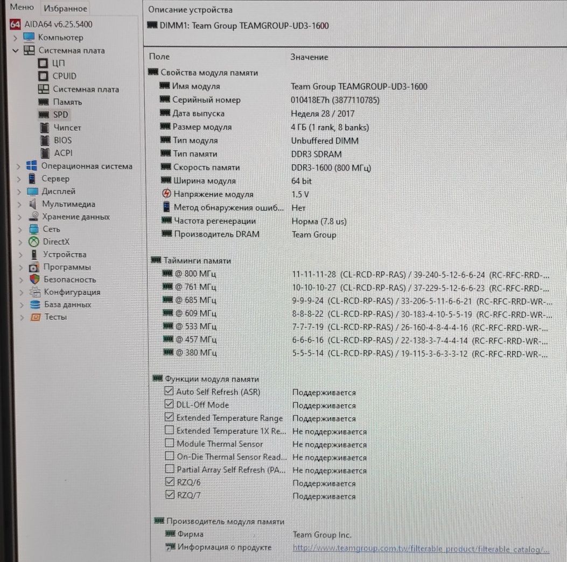This screenshot has width=567, height=562.
Task: Click the Фирма value Team Group Inc.
Action: tap(322, 535)
